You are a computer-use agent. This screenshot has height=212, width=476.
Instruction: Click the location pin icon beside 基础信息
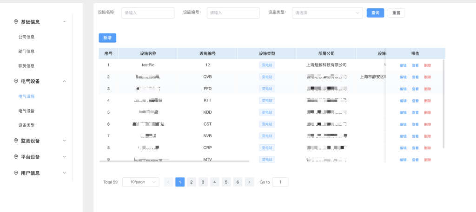(16, 22)
